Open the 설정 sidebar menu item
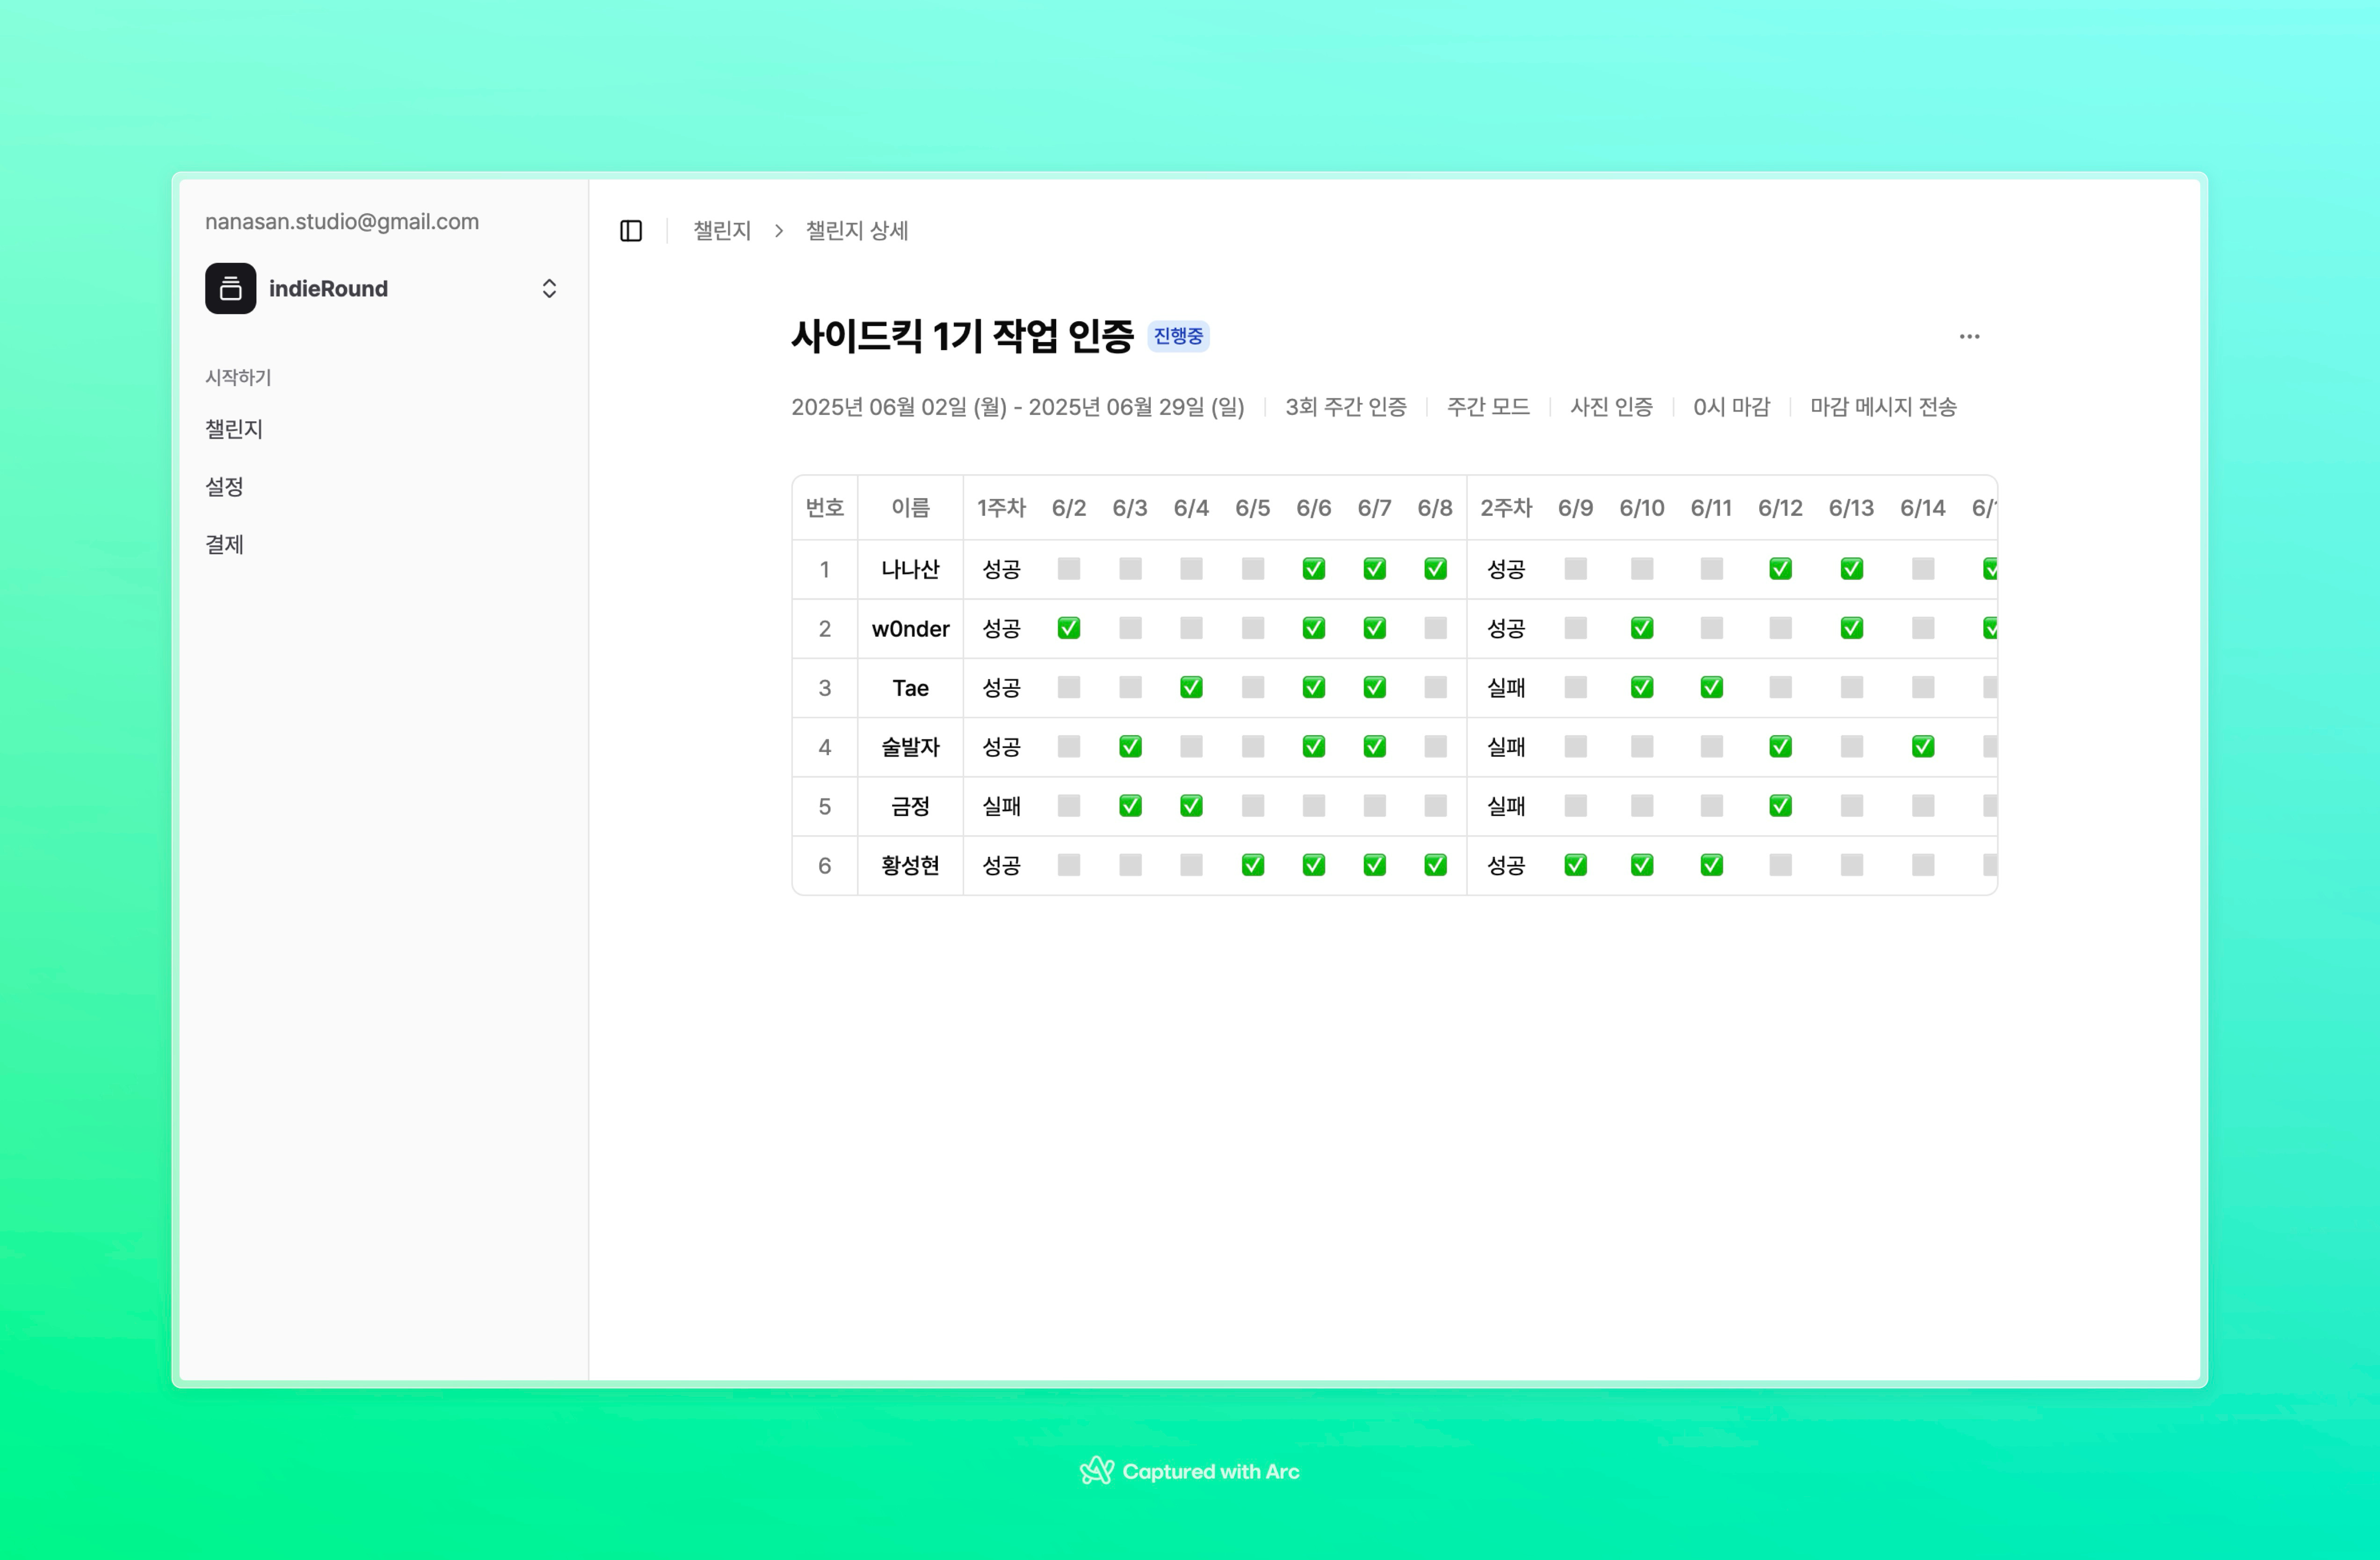The image size is (2380, 1560). pos(225,487)
